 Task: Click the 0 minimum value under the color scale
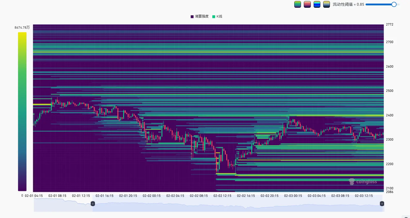tap(22, 196)
